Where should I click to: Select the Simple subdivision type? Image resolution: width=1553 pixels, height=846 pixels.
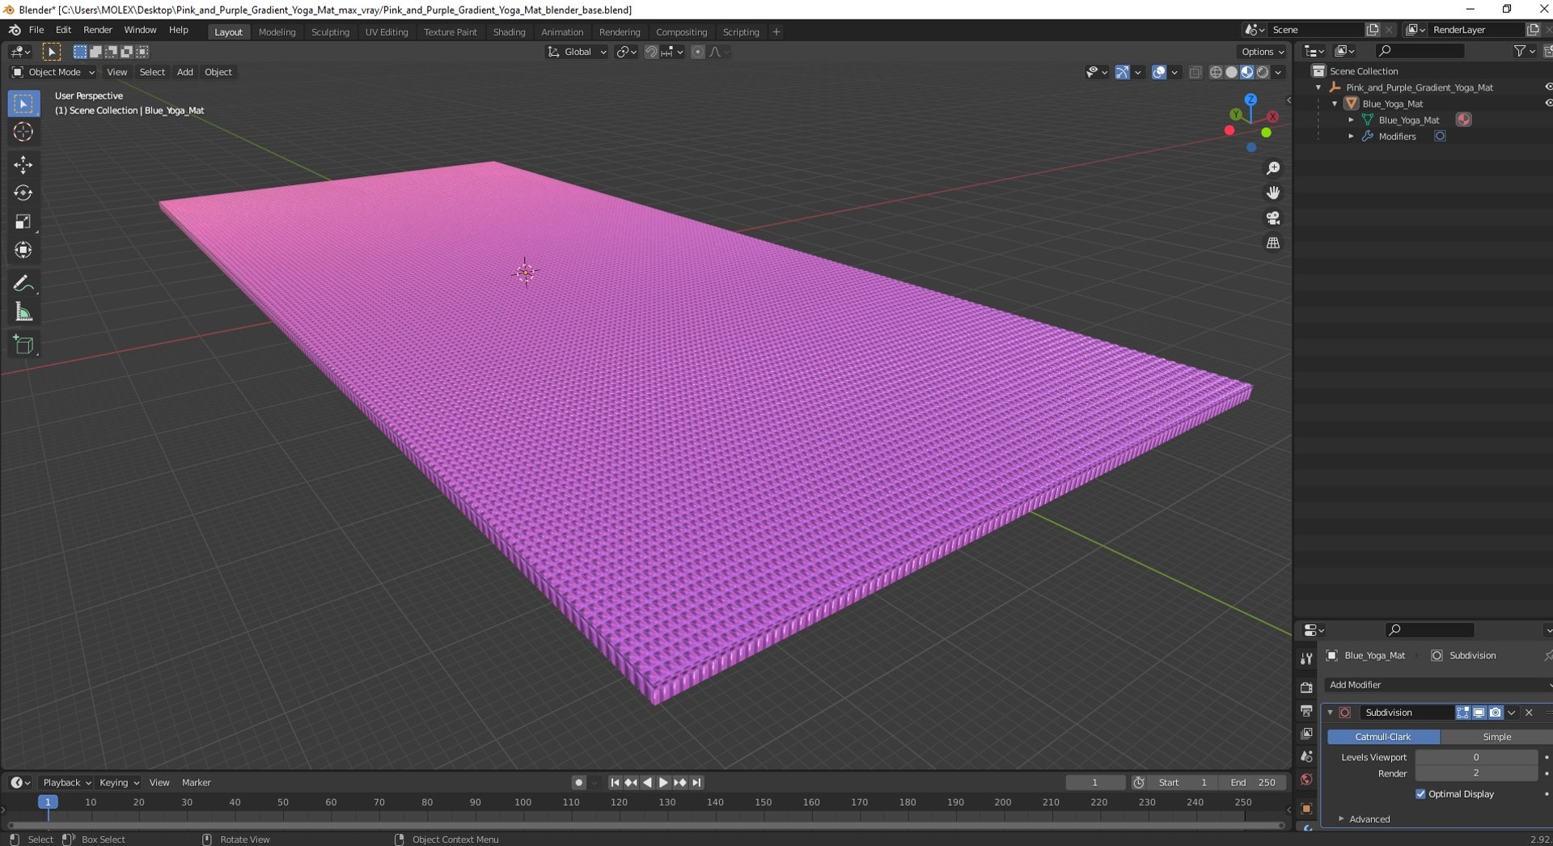point(1496,737)
